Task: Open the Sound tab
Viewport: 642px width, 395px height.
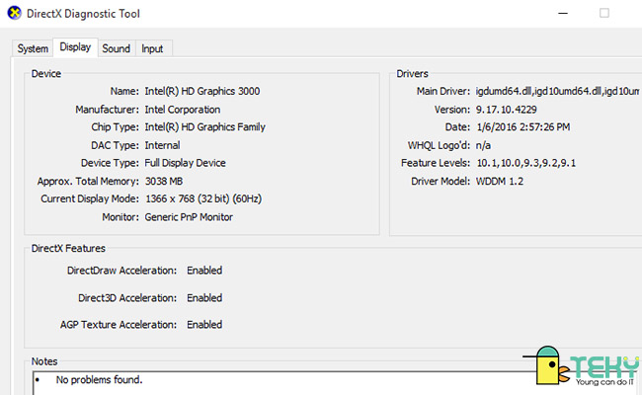Action: click(x=116, y=48)
